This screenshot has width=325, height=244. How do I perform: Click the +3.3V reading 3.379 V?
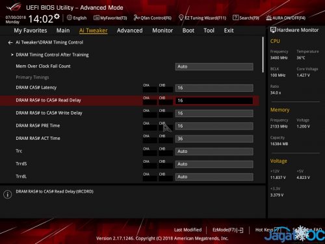pyautogui.click(x=277, y=195)
